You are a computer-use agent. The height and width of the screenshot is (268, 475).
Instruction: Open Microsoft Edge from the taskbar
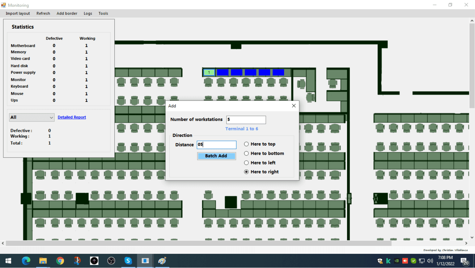pos(26,261)
